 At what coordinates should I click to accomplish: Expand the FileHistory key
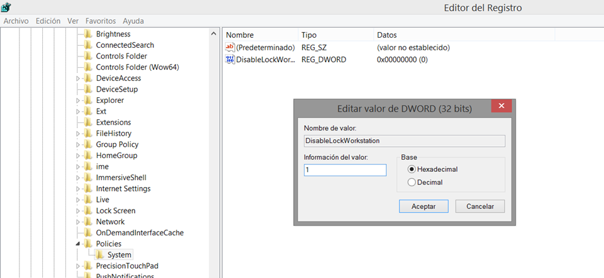[78, 134]
